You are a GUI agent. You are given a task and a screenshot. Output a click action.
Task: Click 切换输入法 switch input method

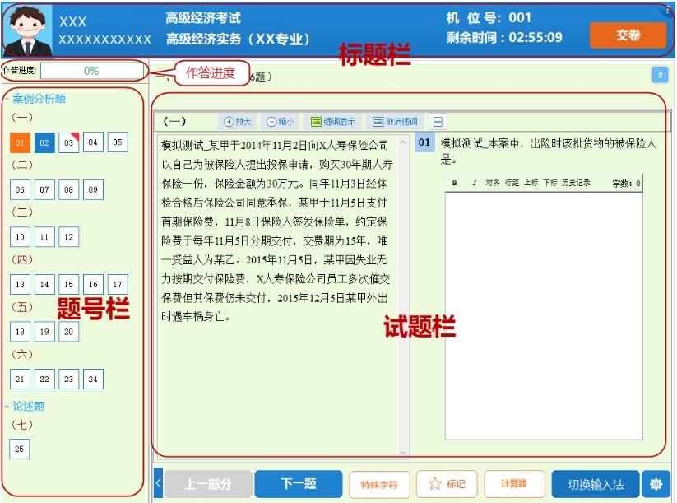(x=596, y=484)
